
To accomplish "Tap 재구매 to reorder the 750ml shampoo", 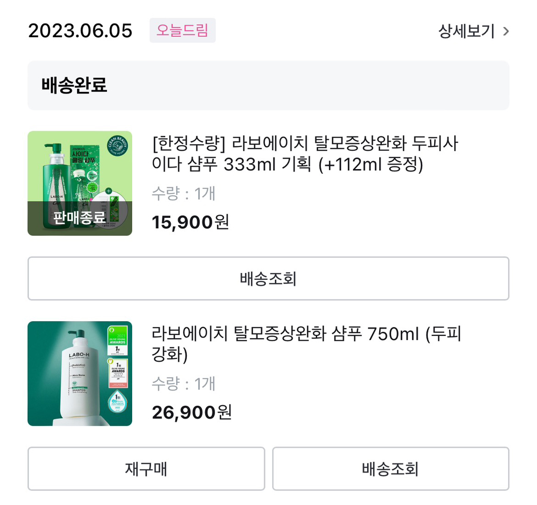I will click(x=147, y=469).
